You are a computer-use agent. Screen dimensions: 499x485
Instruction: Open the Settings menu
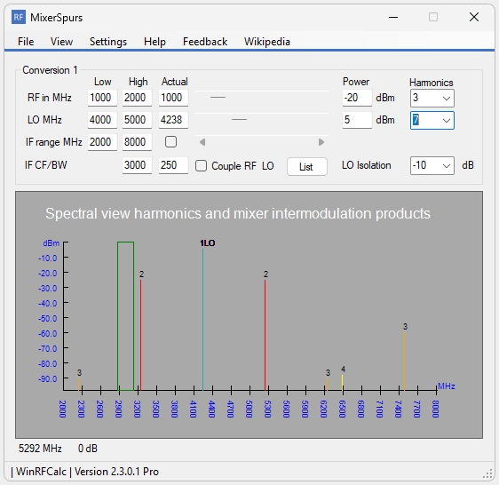click(x=108, y=42)
